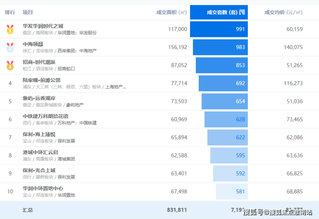
Task: Select area value 117,000
Action: 178,29
